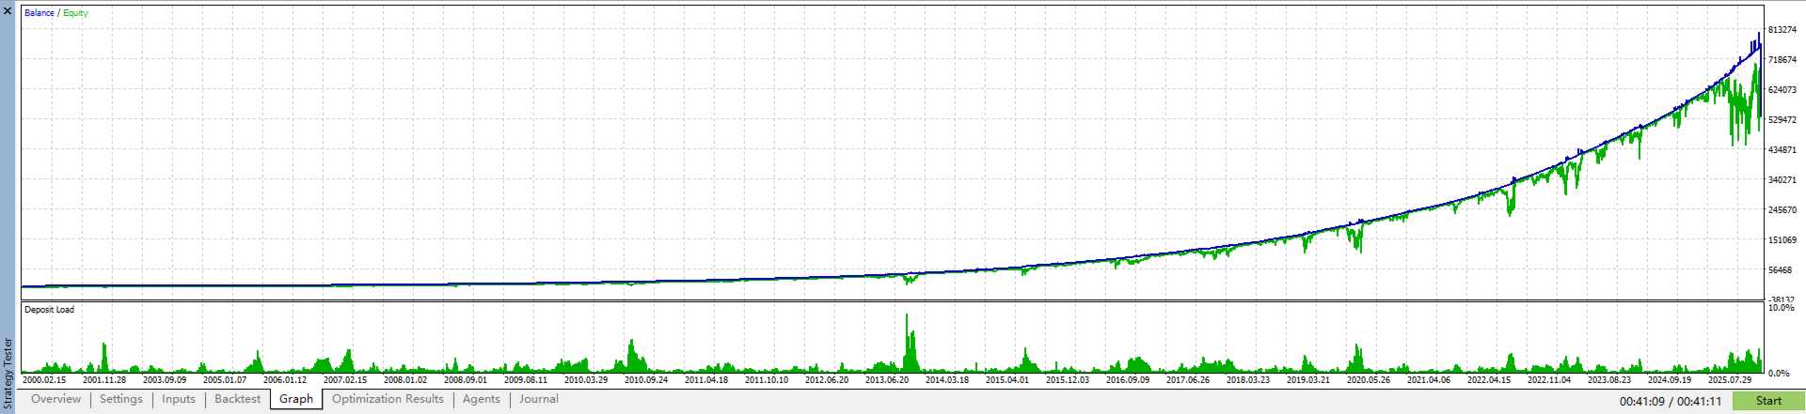The width and height of the screenshot is (1806, 414).
Task: Close the Strategy Tester panel
Action: [x=8, y=11]
